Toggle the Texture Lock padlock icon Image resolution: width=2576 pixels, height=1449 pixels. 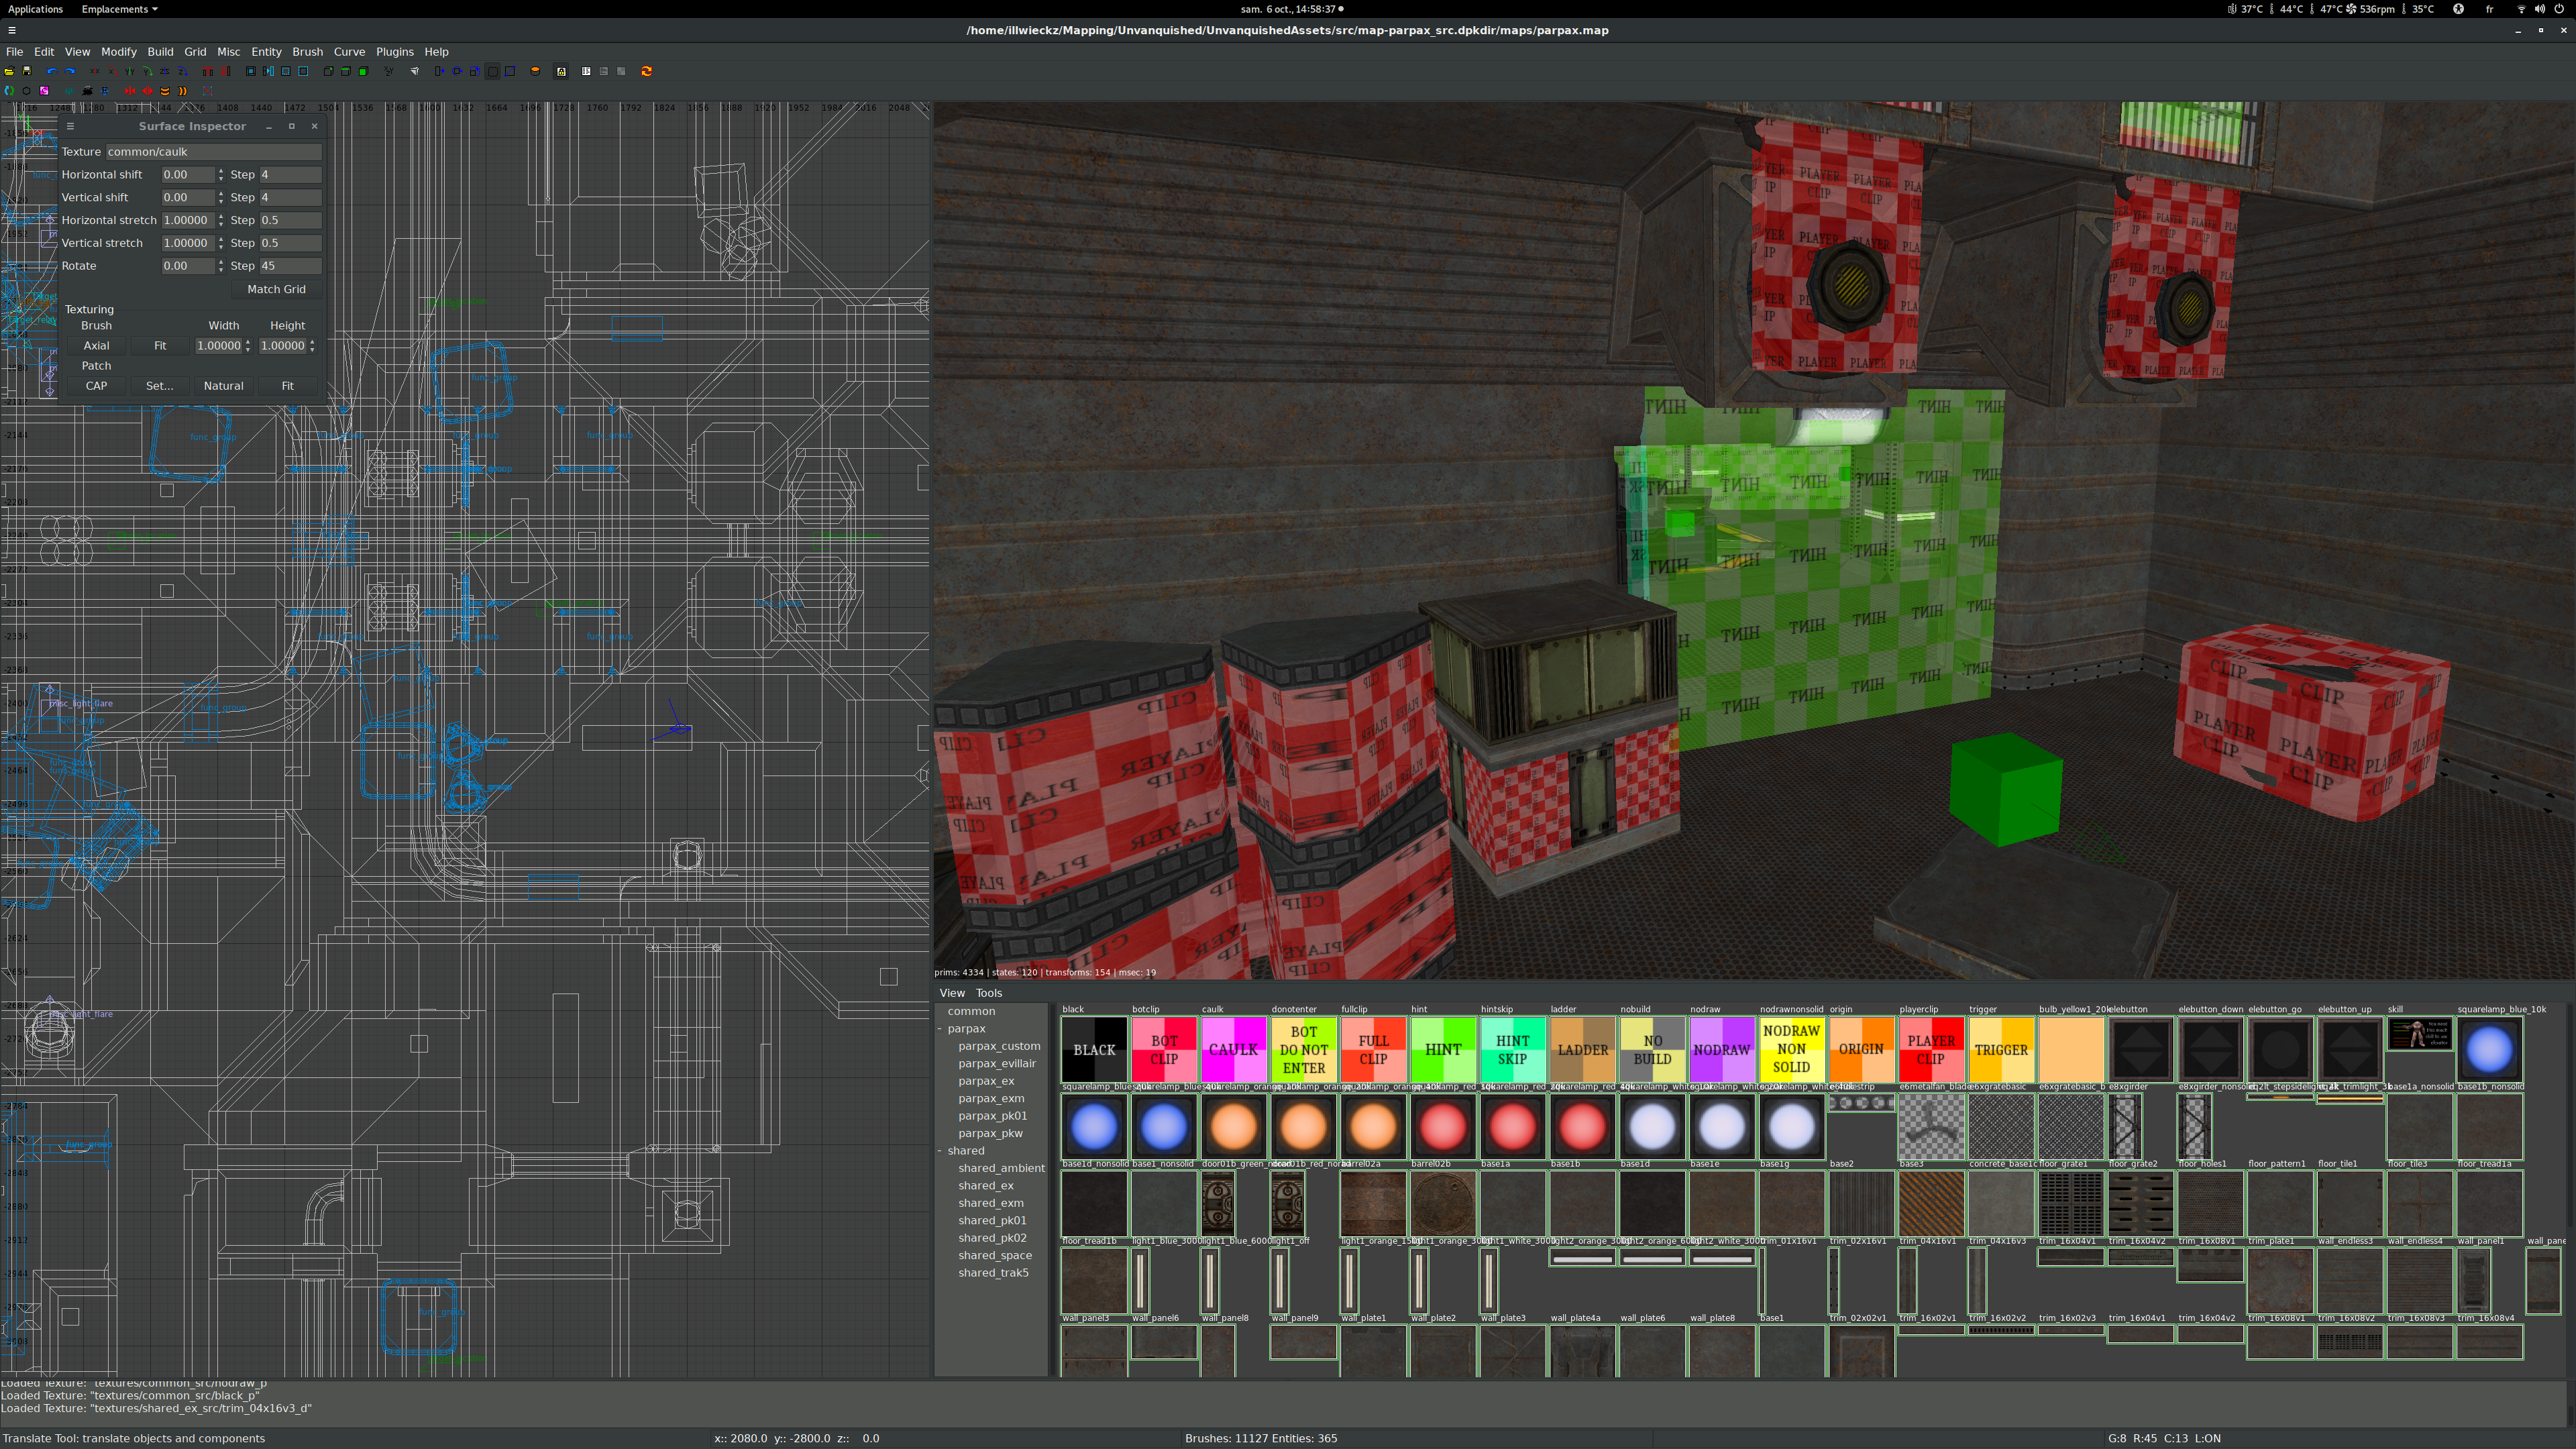pos(562,71)
